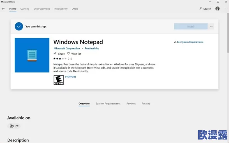Viewport: 229px width, 143px height.
Task: Open the Related tab
Action: 146,104
